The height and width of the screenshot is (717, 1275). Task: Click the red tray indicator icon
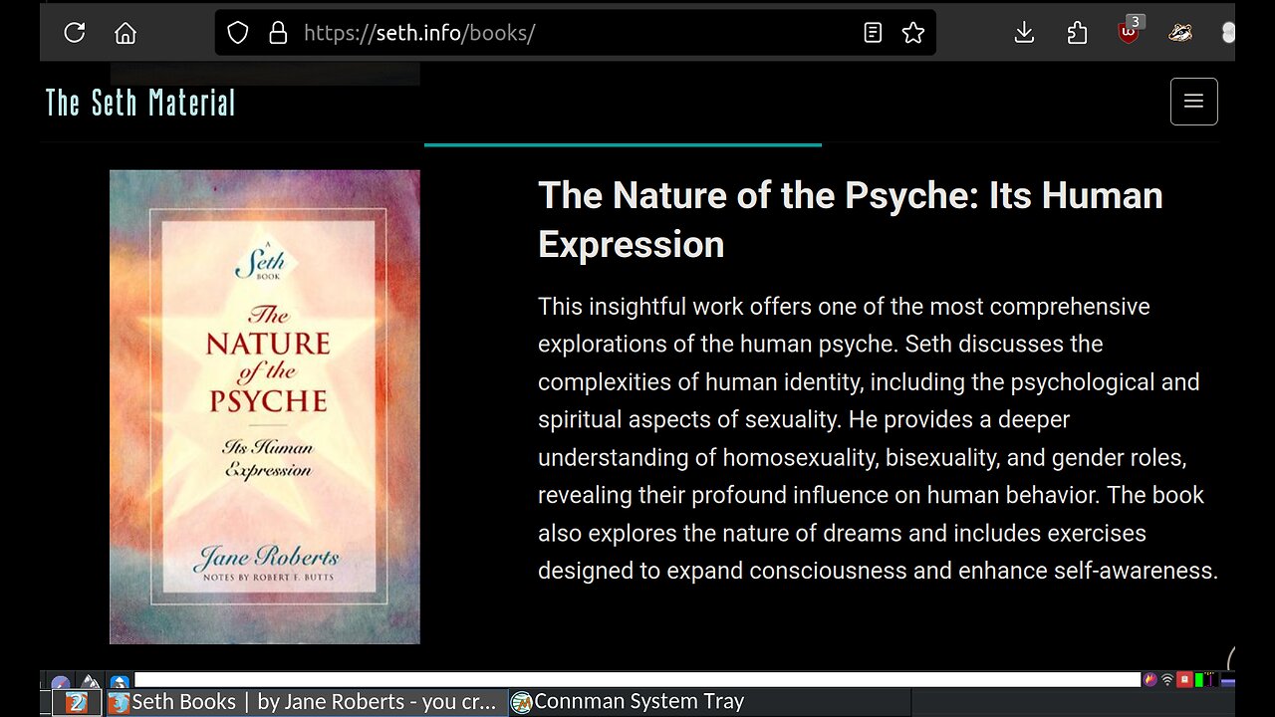pyautogui.click(x=1185, y=680)
